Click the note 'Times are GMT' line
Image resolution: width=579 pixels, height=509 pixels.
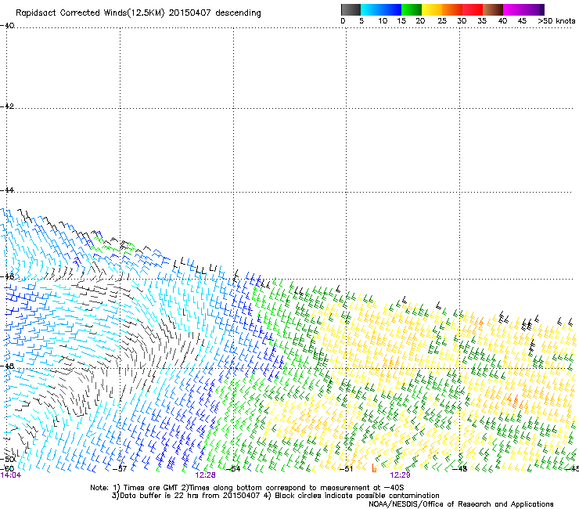[x=247, y=488]
